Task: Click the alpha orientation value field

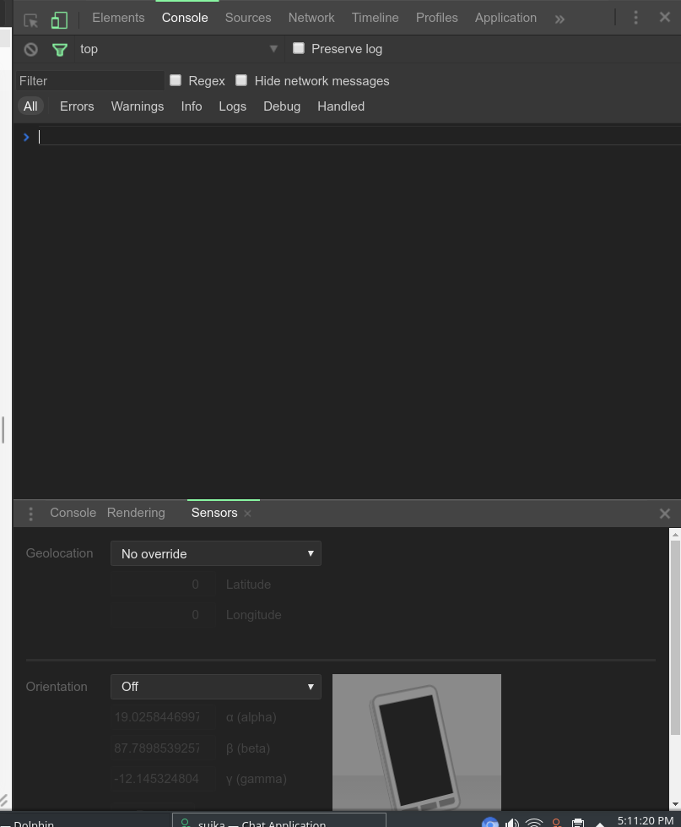Action: [x=163, y=717]
